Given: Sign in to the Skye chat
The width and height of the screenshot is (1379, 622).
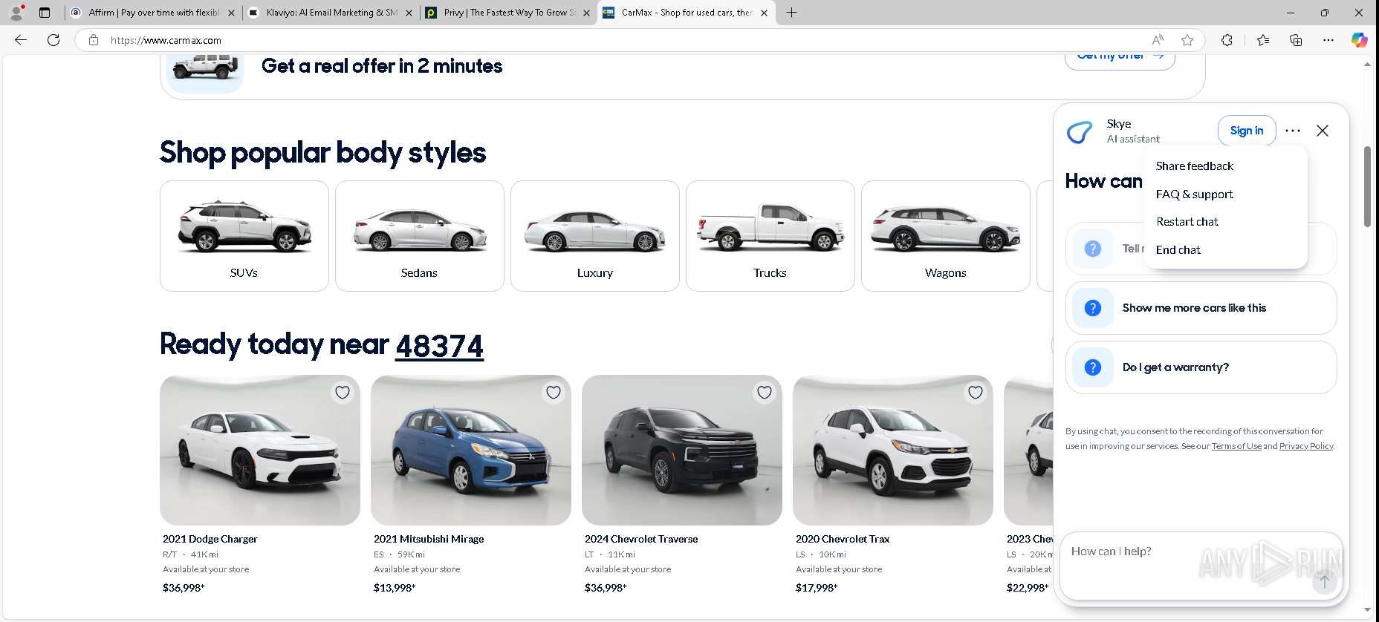Looking at the screenshot, I should [x=1247, y=131].
